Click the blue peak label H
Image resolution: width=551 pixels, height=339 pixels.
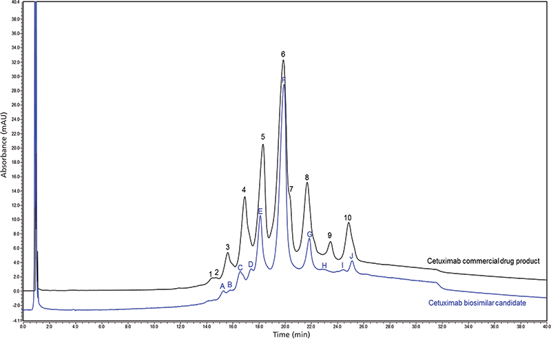coord(324,265)
